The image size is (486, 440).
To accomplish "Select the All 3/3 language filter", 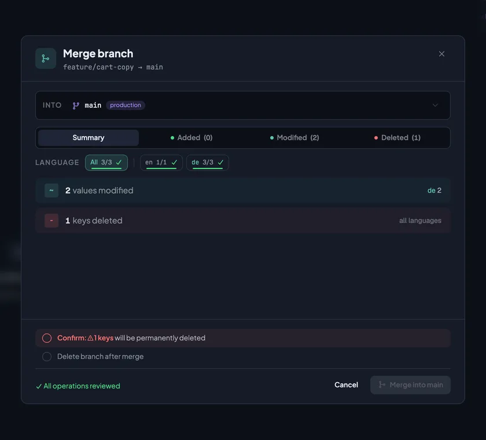I will point(106,163).
